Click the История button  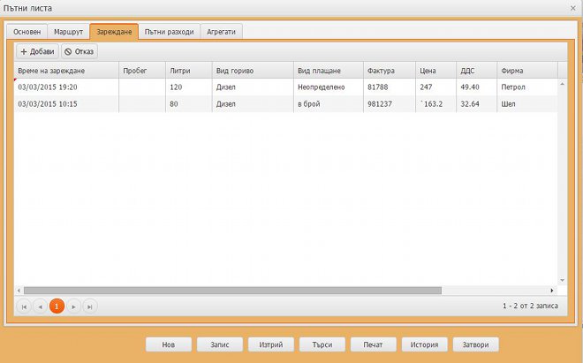coord(425,344)
